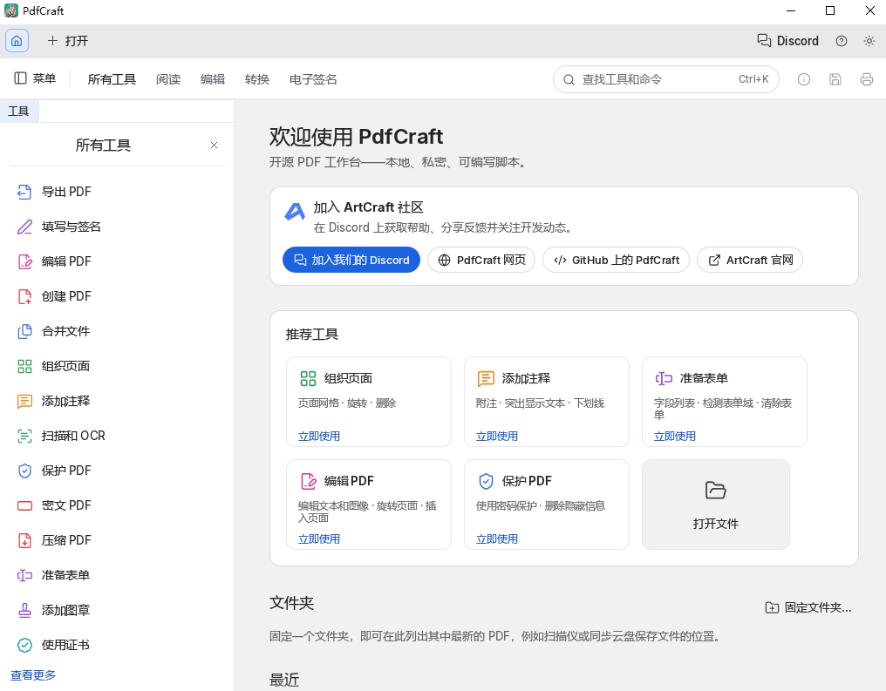The image size is (886, 691).
Task: Open the PdfCraft 网页 link
Action: (x=481, y=260)
